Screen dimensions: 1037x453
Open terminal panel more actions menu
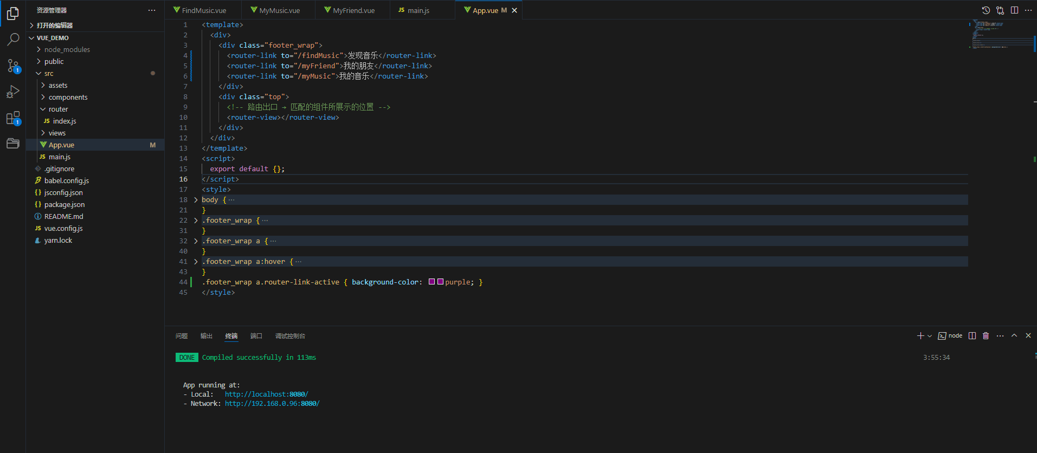coord(1000,336)
